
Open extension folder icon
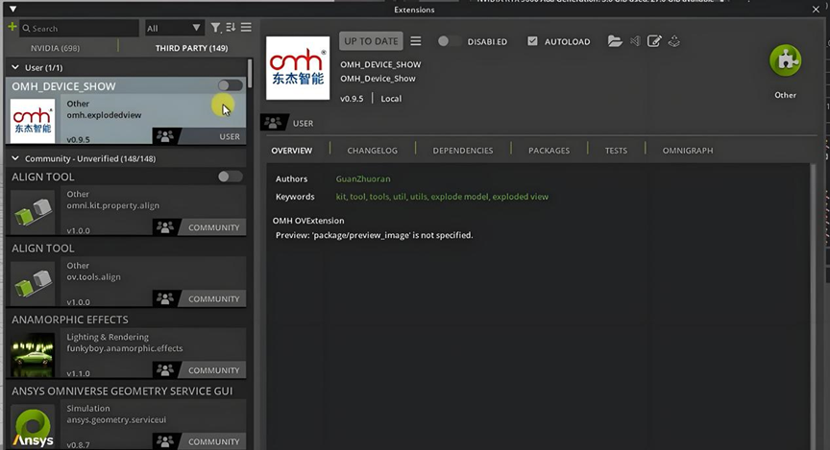615,40
